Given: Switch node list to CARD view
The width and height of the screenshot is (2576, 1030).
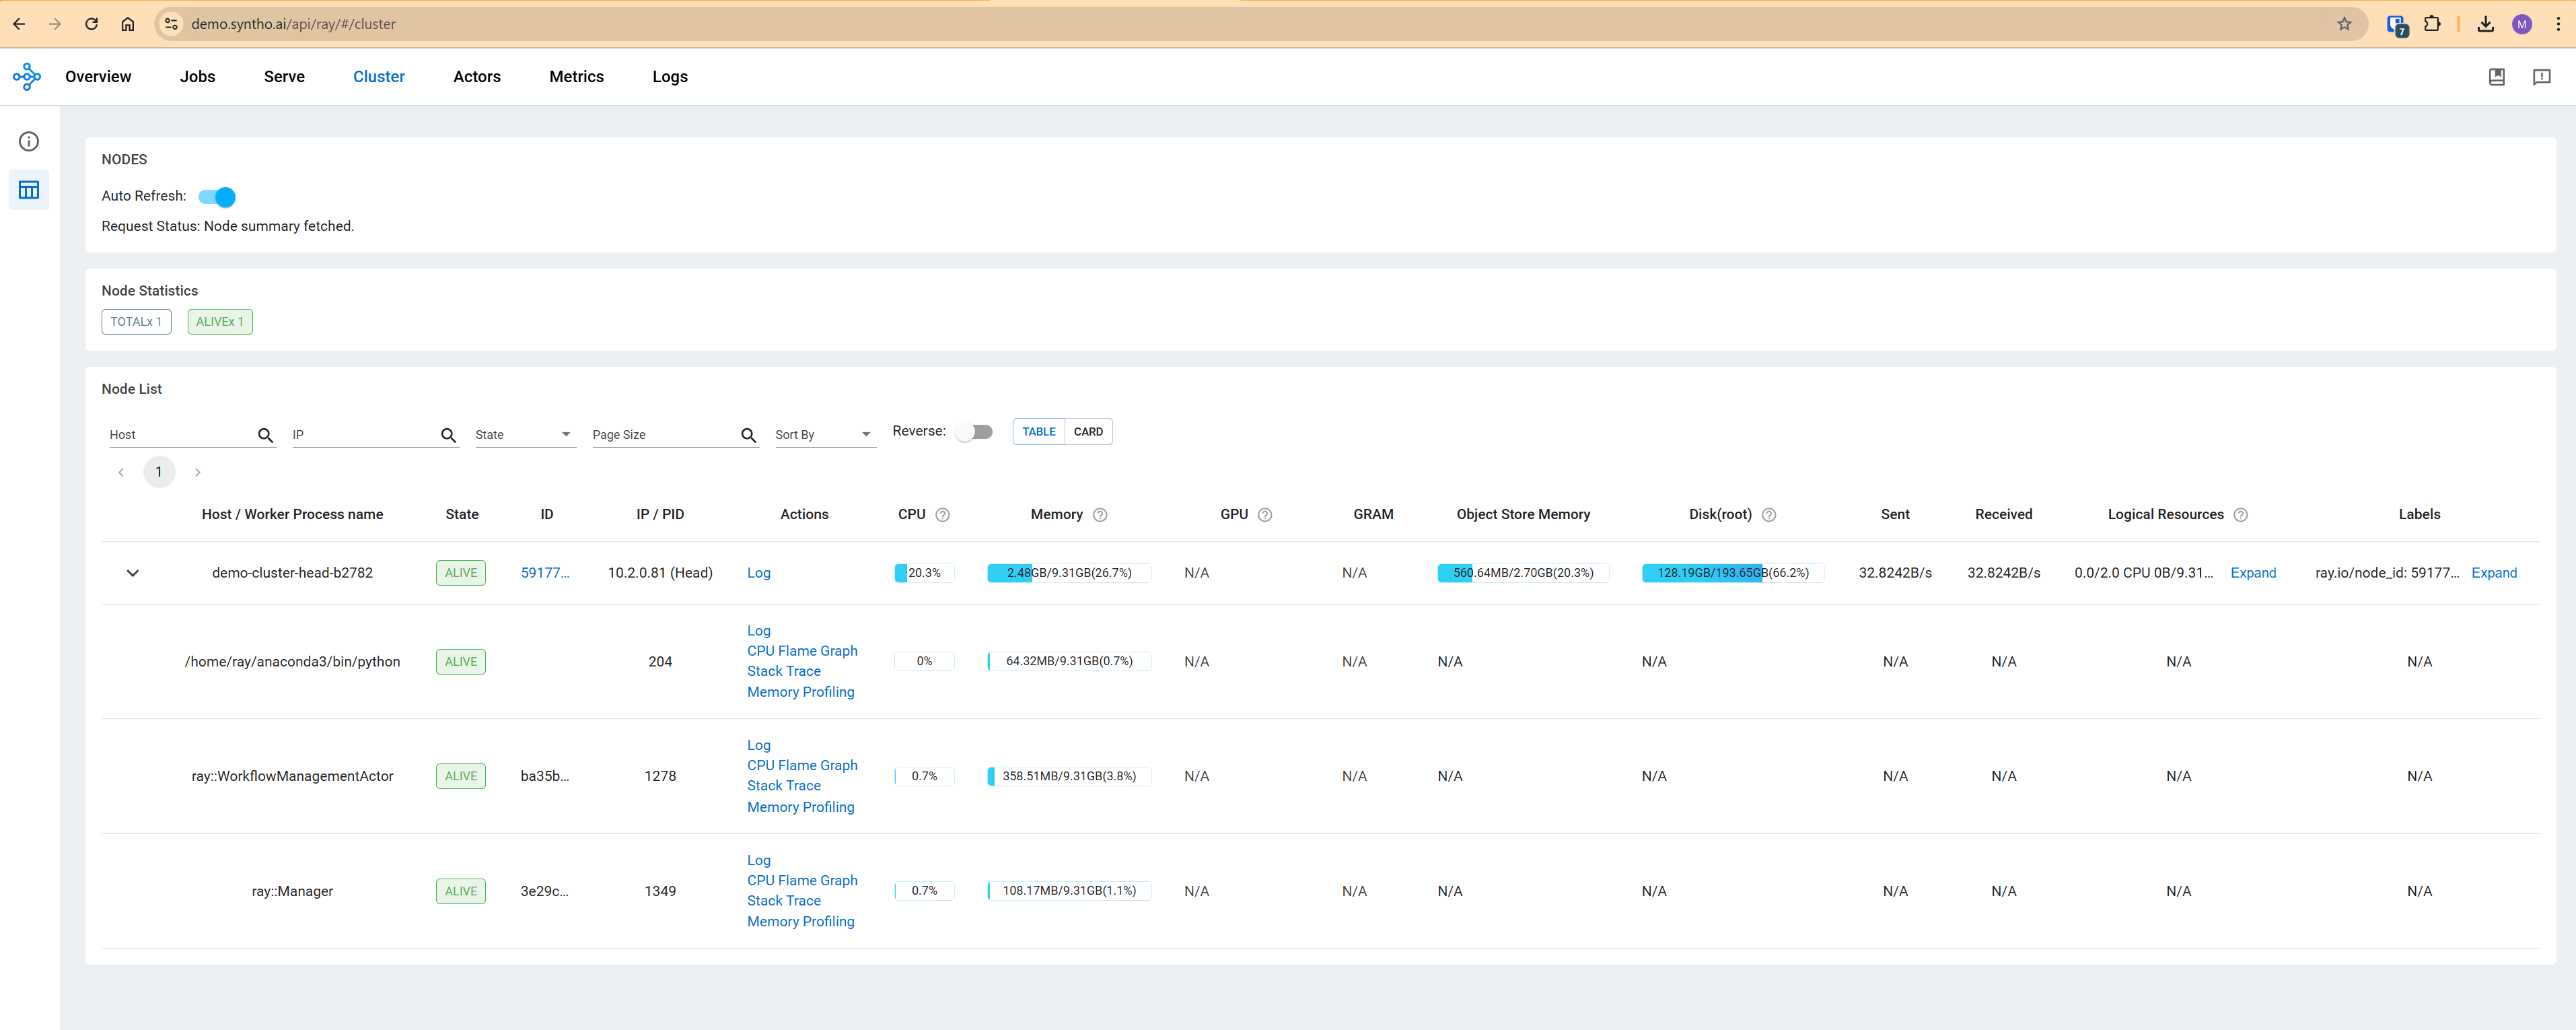Looking at the screenshot, I should [x=1088, y=432].
